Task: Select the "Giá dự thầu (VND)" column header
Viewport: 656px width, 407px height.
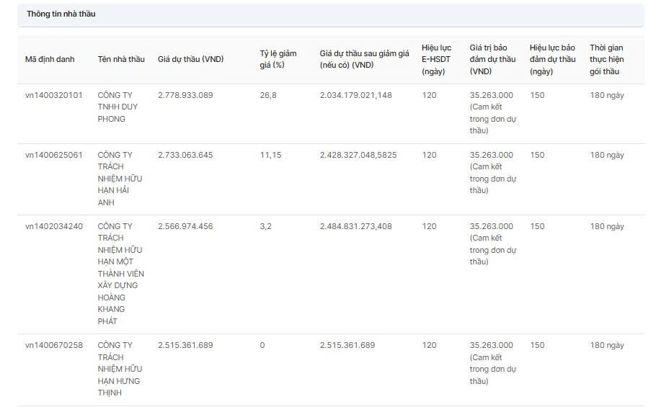Action: tap(190, 59)
